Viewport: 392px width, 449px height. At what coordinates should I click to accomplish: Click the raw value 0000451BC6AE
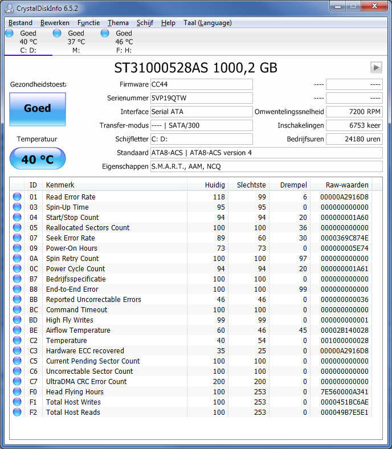[345, 402]
